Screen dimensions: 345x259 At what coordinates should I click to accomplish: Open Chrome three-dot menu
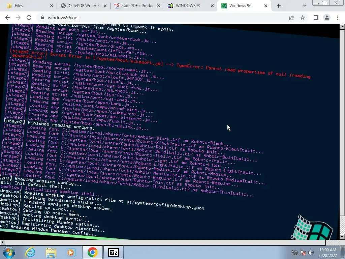(x=338, y=18)
